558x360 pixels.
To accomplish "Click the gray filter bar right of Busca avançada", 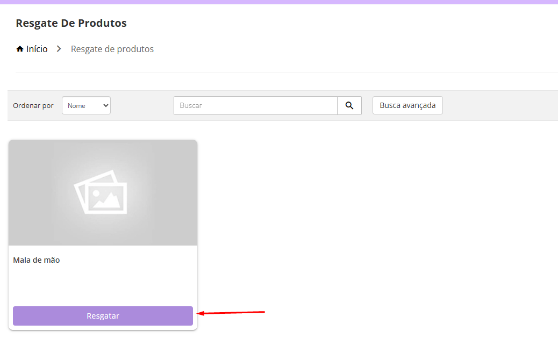I will pos(500,106).
